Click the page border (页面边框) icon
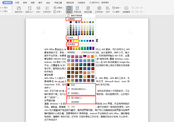174x122 pixels. point(77,9)
